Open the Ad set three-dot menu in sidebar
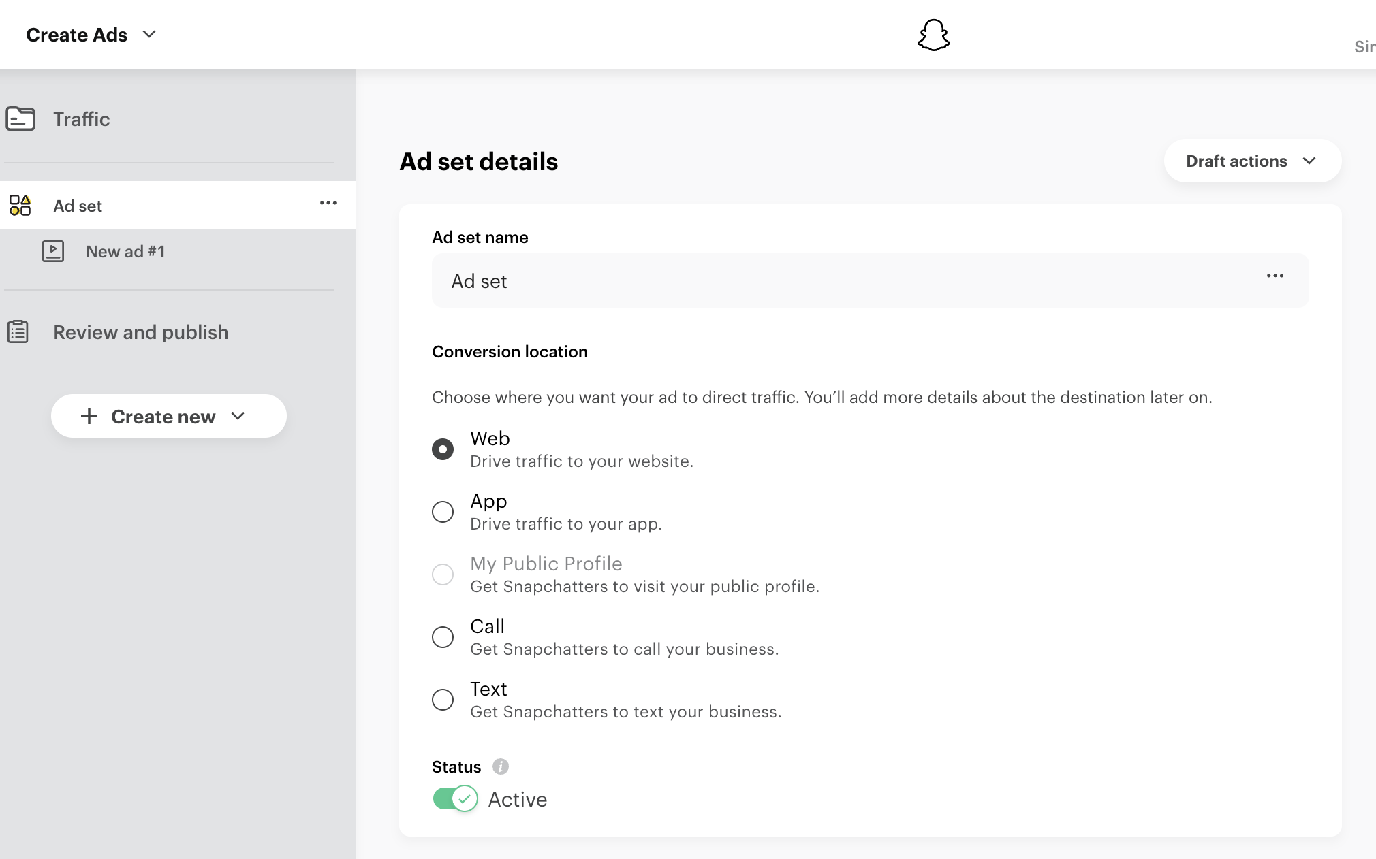Screen dimensions: 1376x859 [x=328, y=203]
